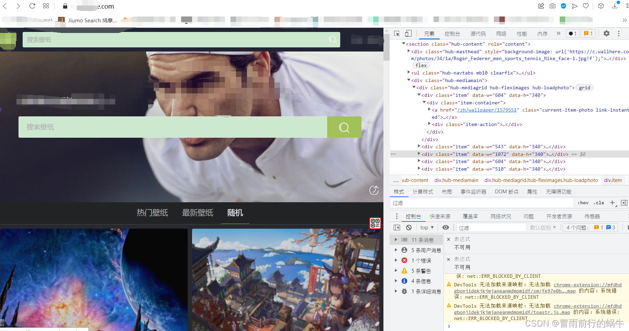Viewport: 629px width, 331px height.
Task: Open the 计算样式 styles sub-tab
Action: (x=423, y=192)
